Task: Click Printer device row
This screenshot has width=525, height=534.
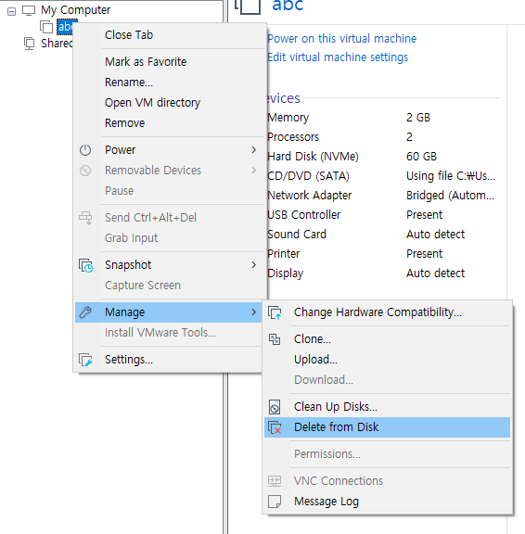Action: click(383, 253)
